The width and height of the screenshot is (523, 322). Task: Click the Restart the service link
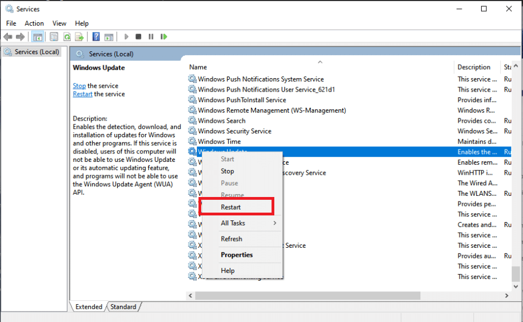pyautogui.click(x=83, y=94)
